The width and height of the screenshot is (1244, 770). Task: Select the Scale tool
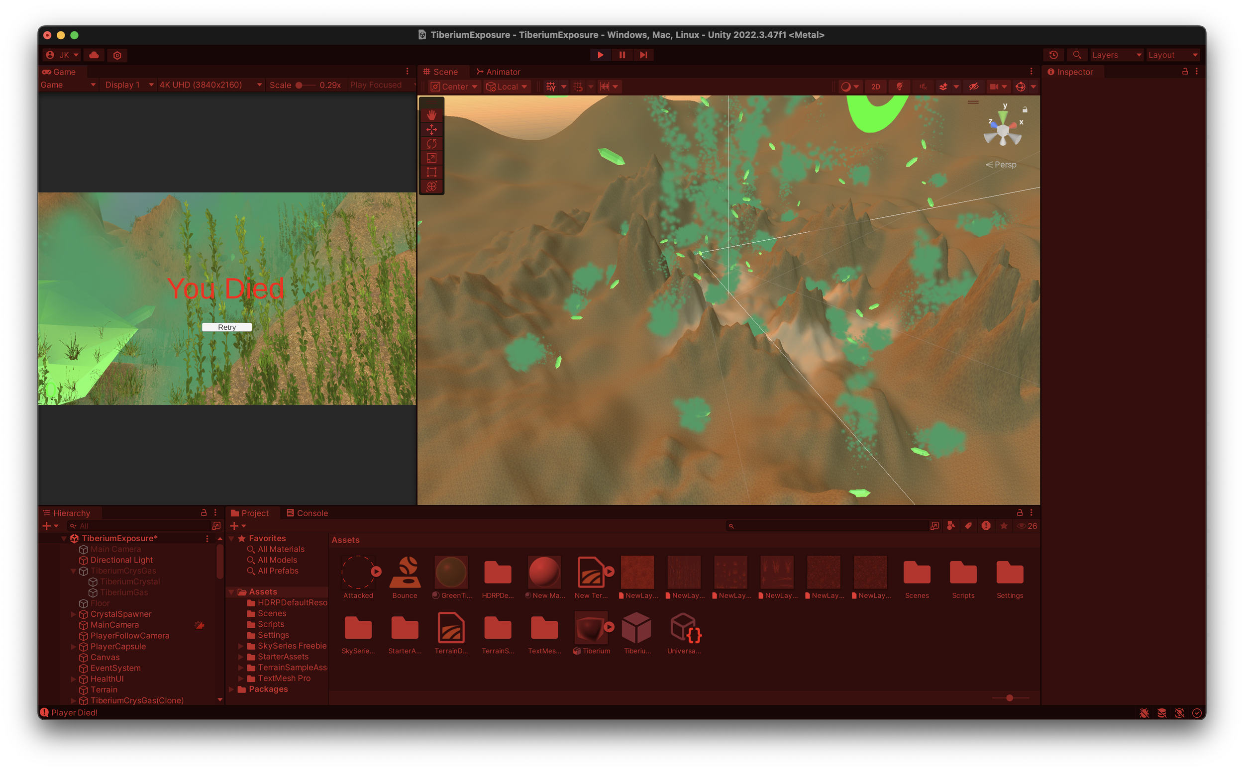(x=431, y=158)
